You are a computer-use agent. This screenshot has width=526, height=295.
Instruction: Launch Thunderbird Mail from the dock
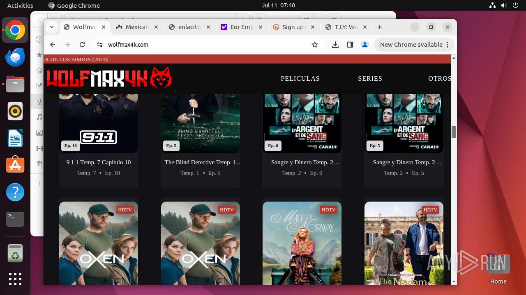click(15, 57)
